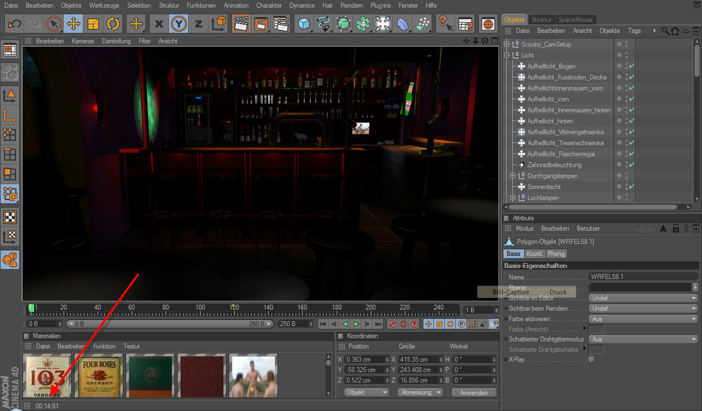Open the Werkzeuge menu
The image size is (702, 411).
(x=104, y=5)
